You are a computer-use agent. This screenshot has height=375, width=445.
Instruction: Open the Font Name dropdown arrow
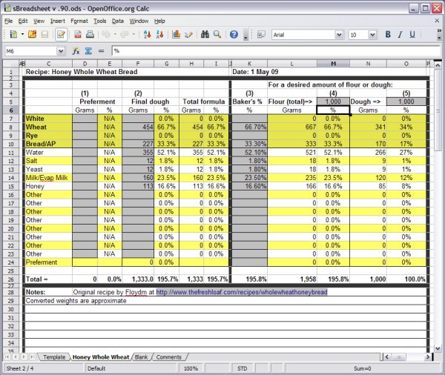339,35
